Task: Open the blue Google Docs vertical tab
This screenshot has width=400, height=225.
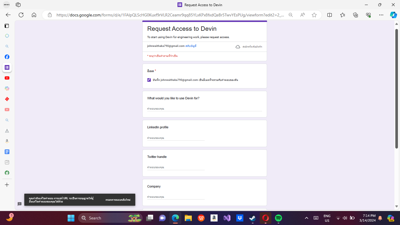Action: click(x=7, y=152)
